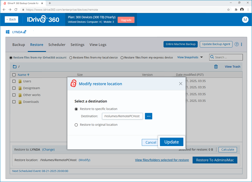Image resolution: width=252 pixels, height=182 pixels.
Task: Click the browser forward arrow
Action: 10,10
